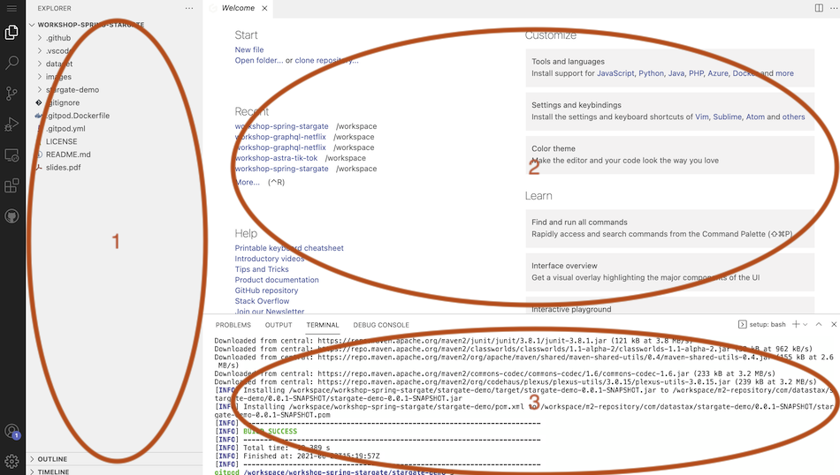Screen dimensions: 840x475
Task: Open the .gitignore file
Action: 114,102
